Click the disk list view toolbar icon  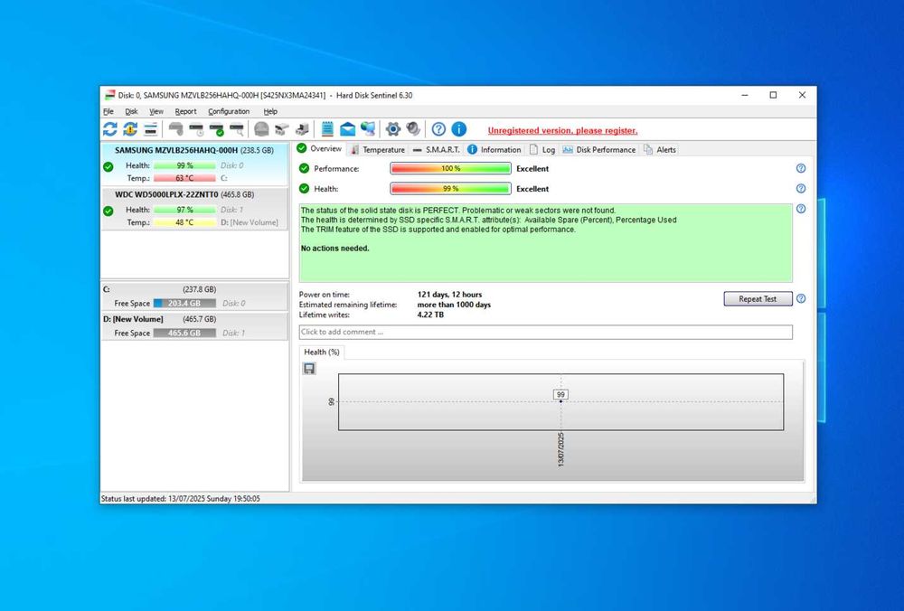[x=150, y=129]
